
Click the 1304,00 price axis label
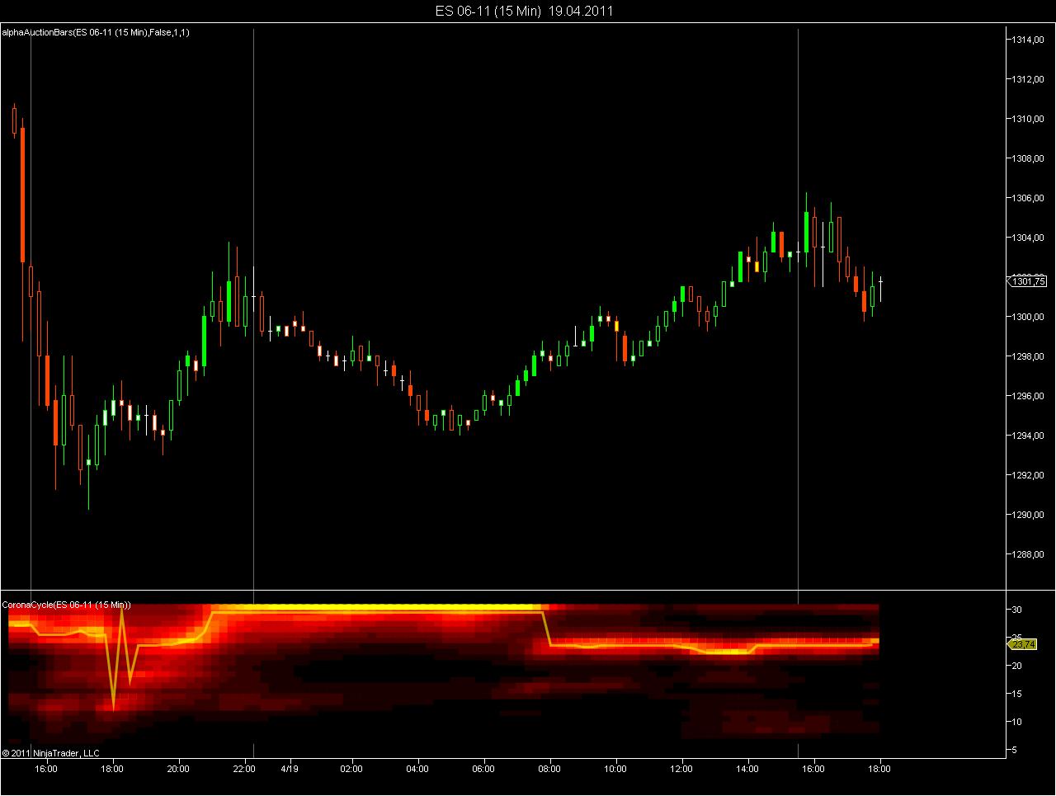[x=1029, y=238]
